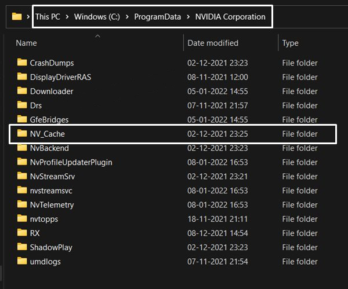Click the NV_Cache folder icon

[22, 133]
